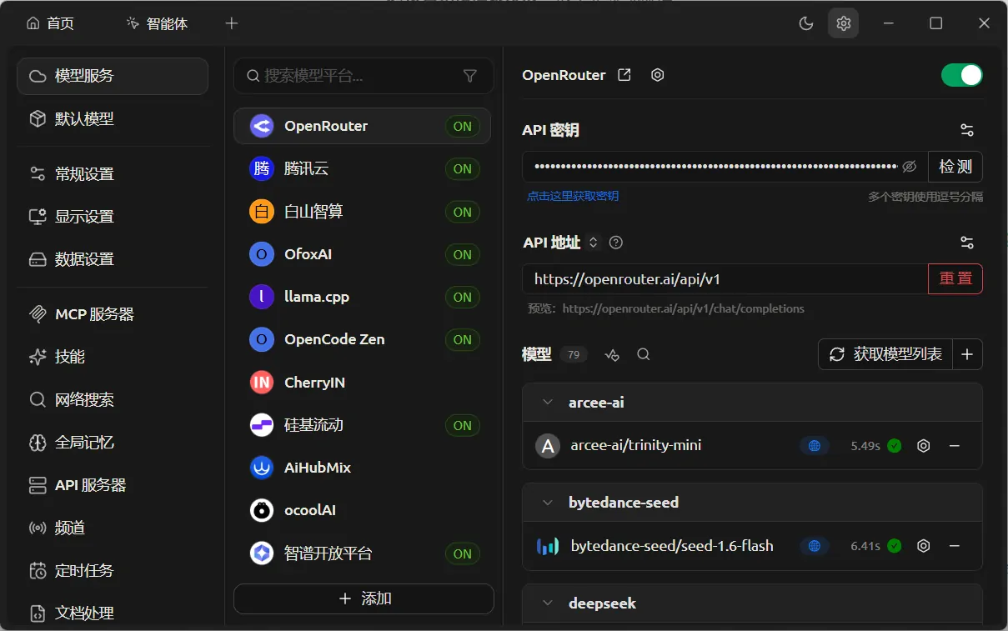Switch to the 智能体 tab
The image size is (1008, 631).
(x=157, y=23)
